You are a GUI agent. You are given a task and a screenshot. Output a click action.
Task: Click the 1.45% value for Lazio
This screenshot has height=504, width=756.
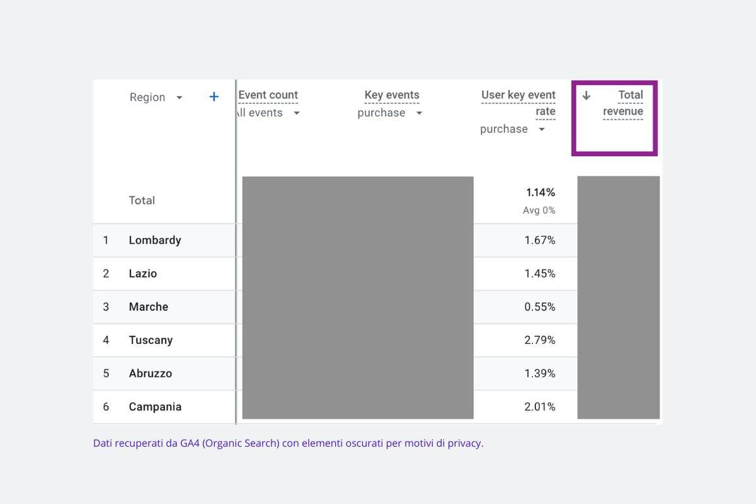[x=540, y=273]
